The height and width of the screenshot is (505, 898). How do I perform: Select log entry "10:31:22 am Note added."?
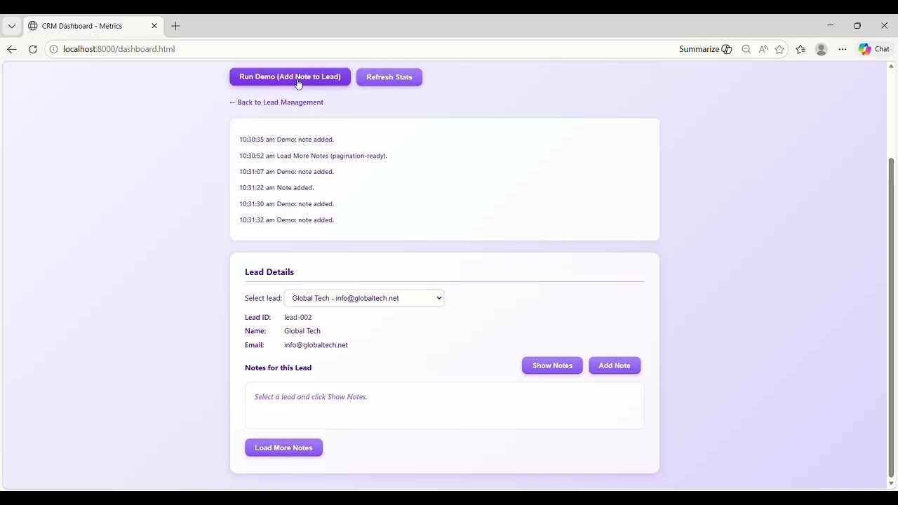276,188
